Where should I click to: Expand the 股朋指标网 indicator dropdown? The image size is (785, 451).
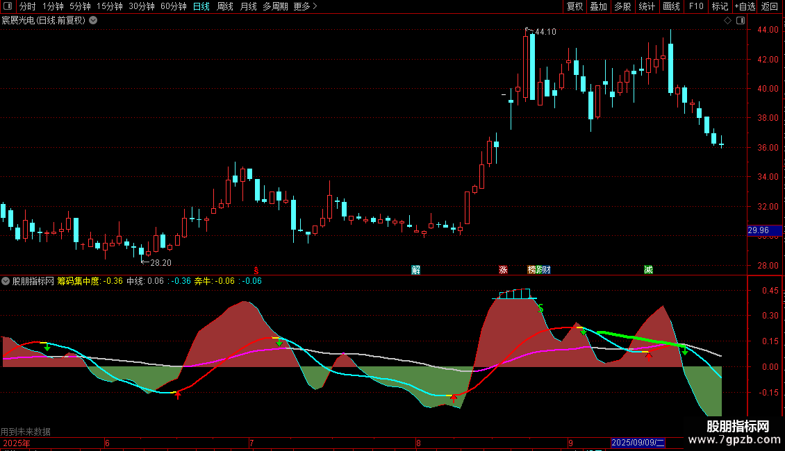coord(6,281)
